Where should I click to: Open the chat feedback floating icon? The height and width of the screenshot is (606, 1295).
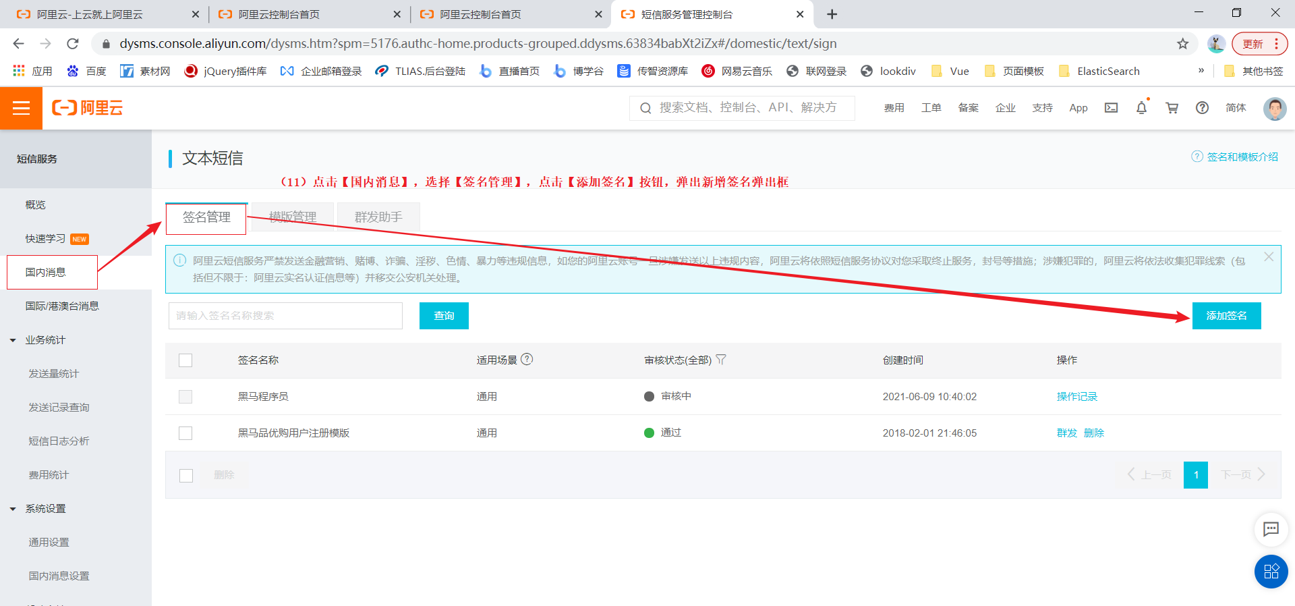point(1271,529)
